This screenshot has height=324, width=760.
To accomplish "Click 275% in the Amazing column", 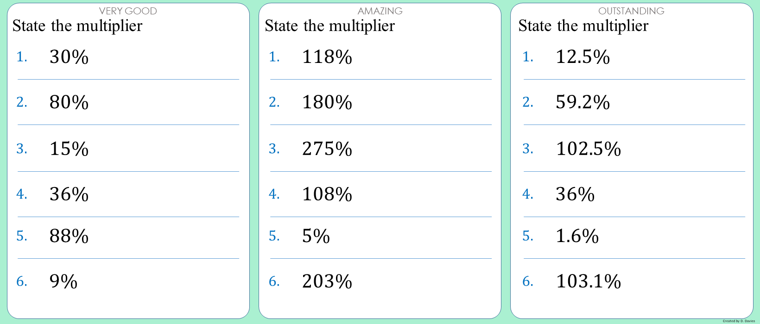I will 327,149.
